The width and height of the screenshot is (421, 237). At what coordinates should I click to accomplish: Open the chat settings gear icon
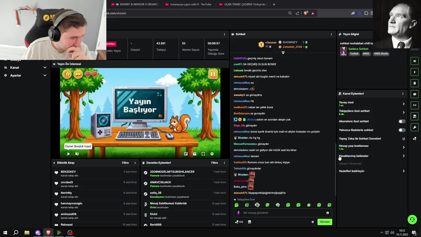(x=313, y=222)
